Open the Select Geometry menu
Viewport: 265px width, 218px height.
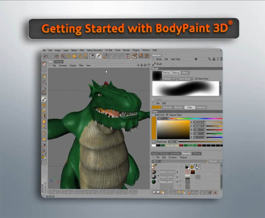[94, 50]
